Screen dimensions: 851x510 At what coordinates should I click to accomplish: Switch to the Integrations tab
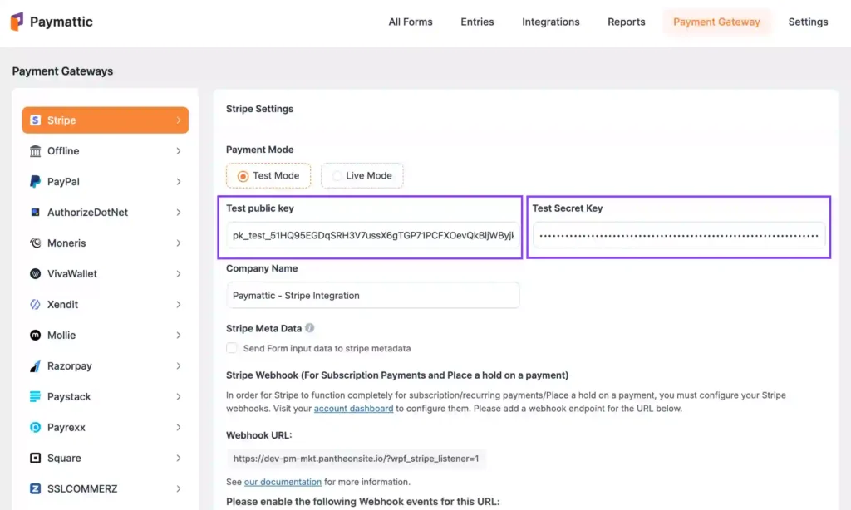pyautogui.click(x=550, y=22)
